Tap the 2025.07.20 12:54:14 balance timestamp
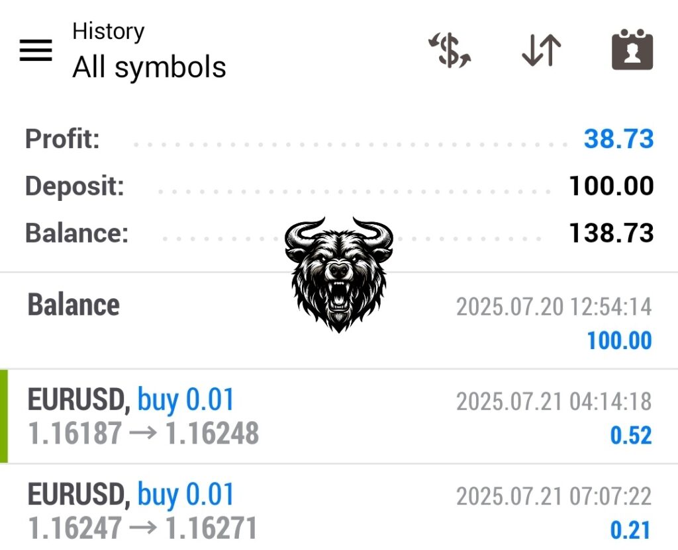678x550 pixels. coord(554,307)
